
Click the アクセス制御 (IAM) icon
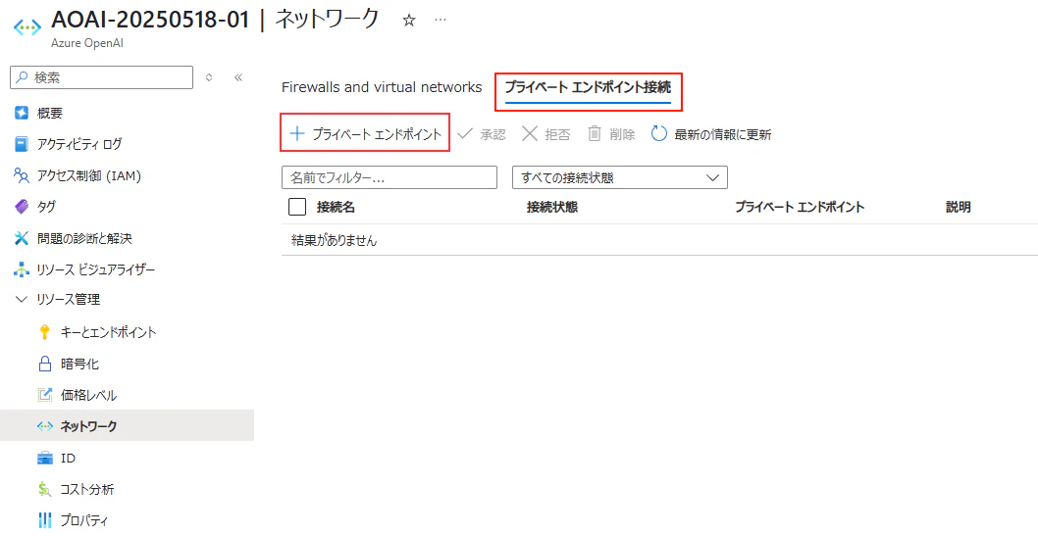(x=22, y=175)
